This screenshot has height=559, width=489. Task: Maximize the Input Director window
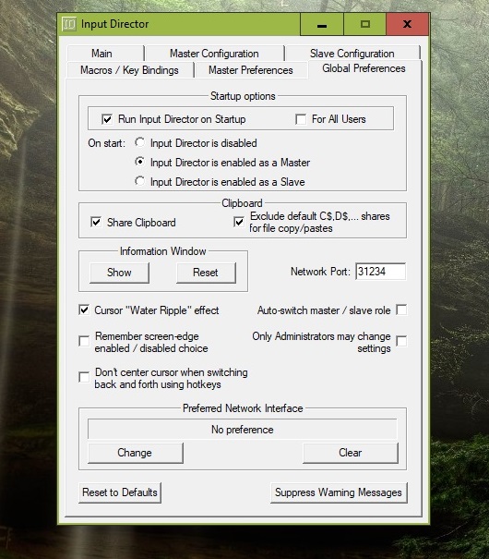(364, 24)
